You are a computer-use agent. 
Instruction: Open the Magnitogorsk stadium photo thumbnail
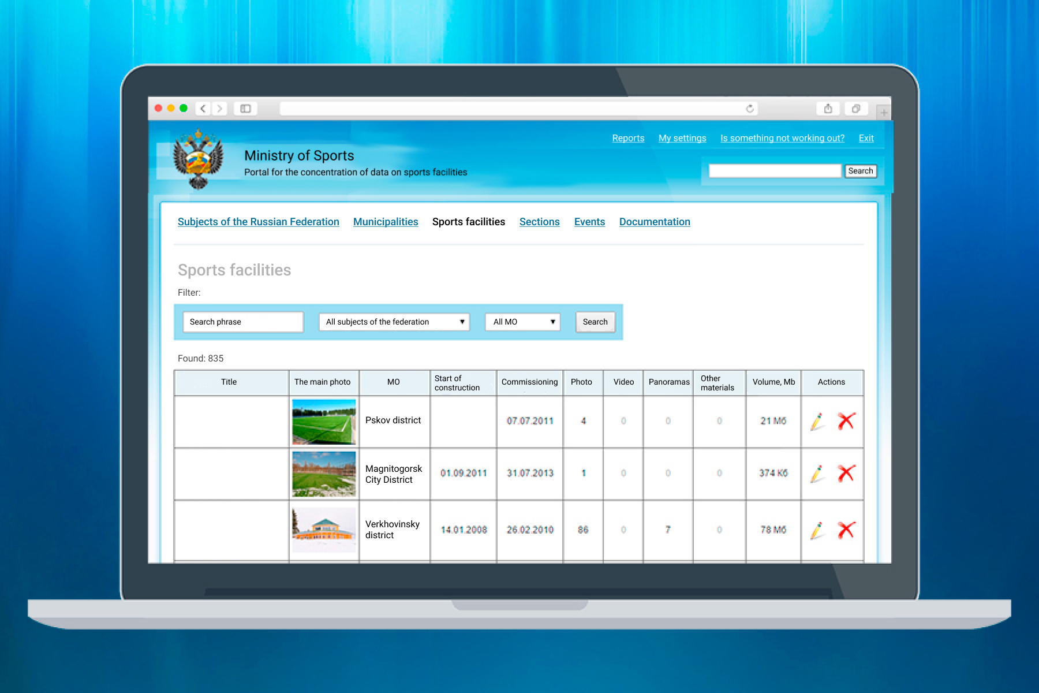point(324,474)
